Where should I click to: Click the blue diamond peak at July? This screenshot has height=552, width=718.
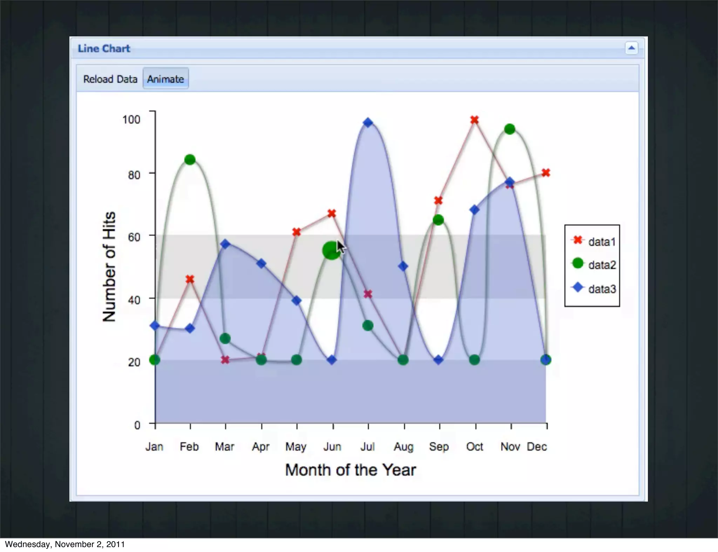click(x=368, y=123)
